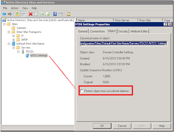
Task: Open the Action menu
Action: tap(15, 8)
